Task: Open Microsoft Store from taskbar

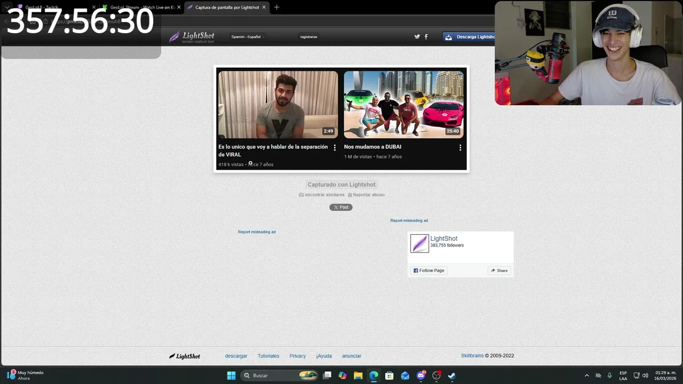Action: [x=390, y=375]
